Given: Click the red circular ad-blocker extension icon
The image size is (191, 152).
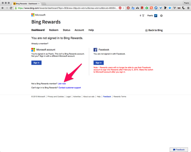Looking at the screenshot, I should [128, 8].
